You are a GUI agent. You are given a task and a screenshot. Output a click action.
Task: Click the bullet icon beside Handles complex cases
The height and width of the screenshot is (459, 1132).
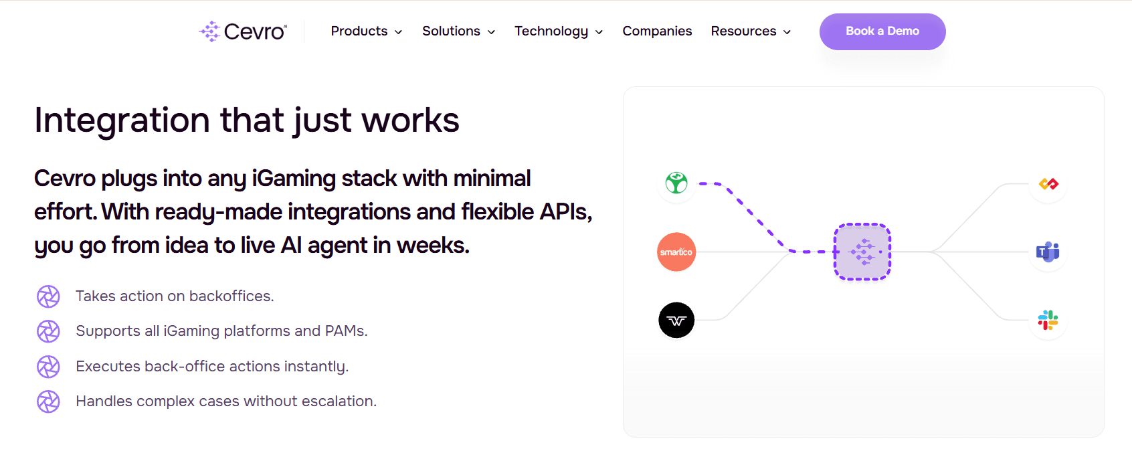48,401
